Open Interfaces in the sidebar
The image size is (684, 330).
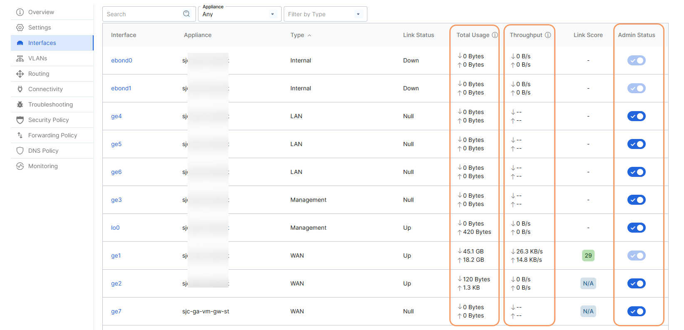[x=52, y=43]
